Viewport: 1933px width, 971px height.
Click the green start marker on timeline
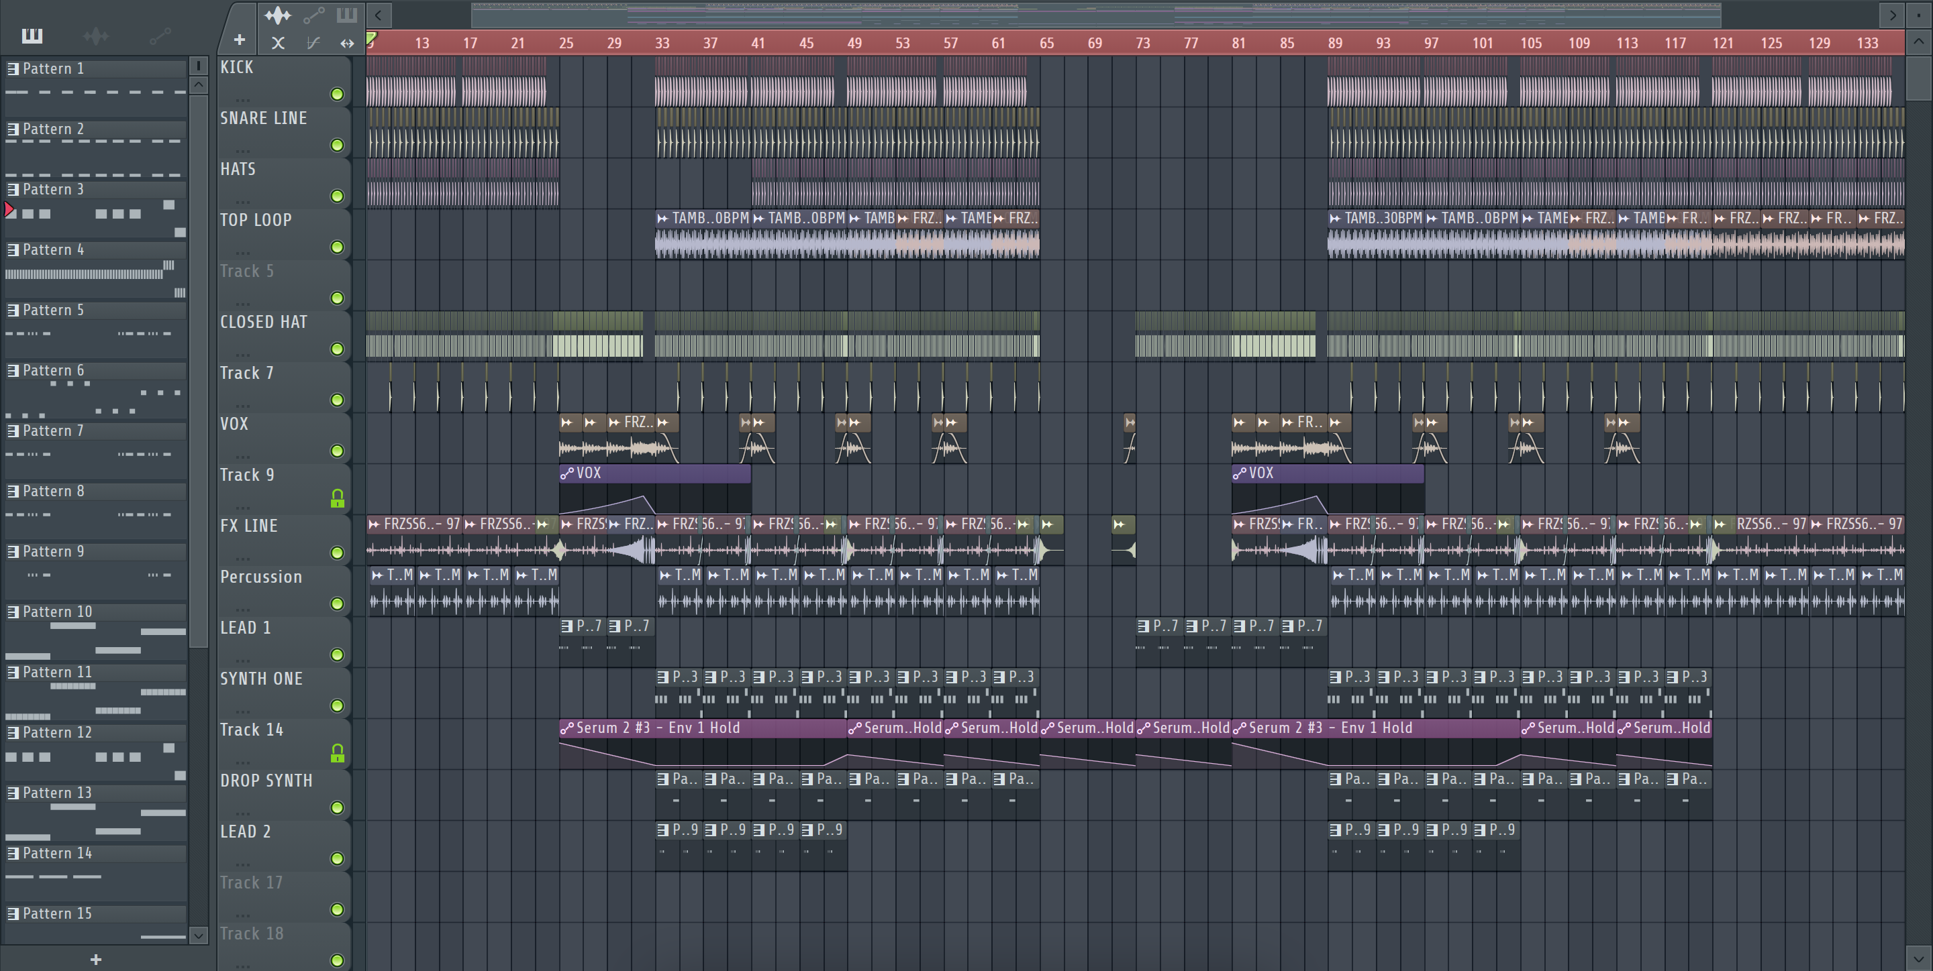(x=371, y=38)
